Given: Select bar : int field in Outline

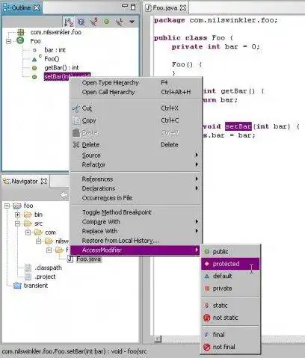Looking at the screenshot, I should (x=55, y=50).
